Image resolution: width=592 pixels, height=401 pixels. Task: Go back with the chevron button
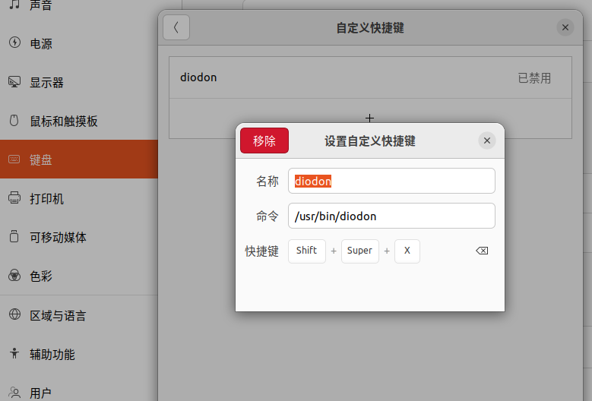(176, 27)
